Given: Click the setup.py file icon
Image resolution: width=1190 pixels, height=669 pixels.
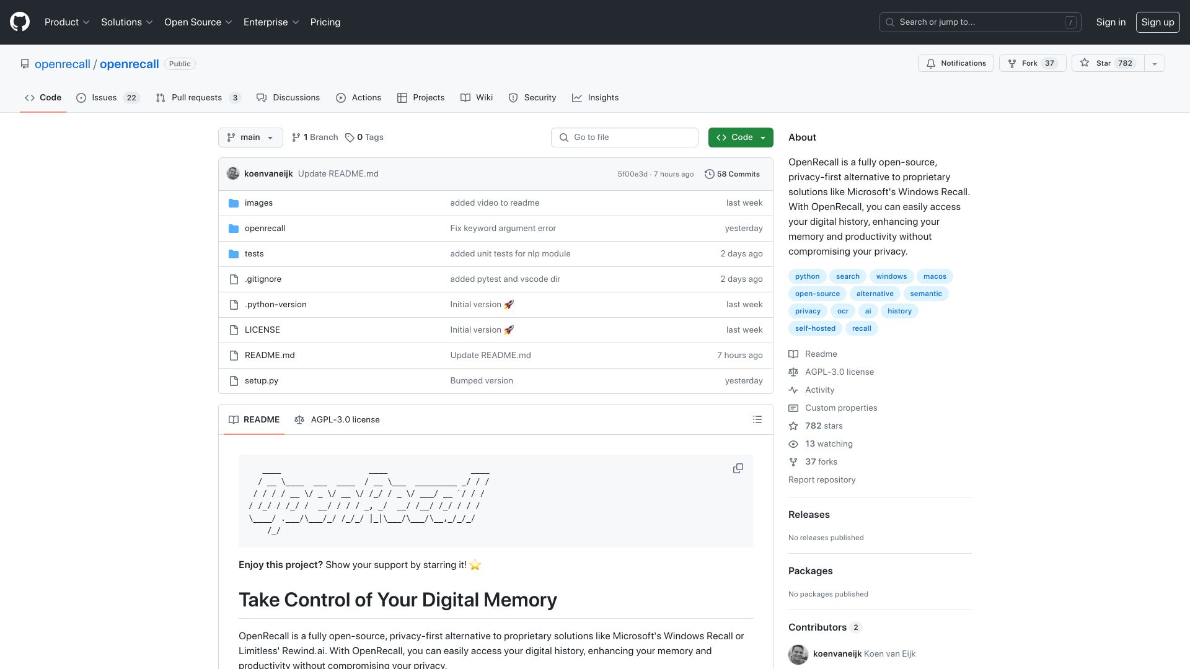Looking at the screenshot, I should pos(234,381).
